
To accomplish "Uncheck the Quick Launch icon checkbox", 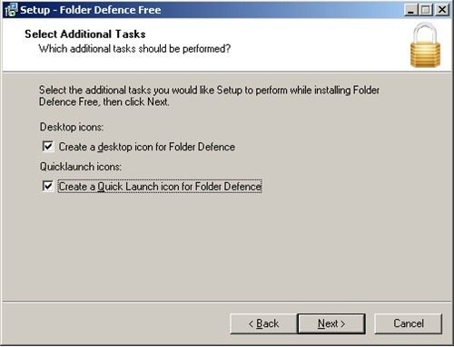I will (48, 186).
